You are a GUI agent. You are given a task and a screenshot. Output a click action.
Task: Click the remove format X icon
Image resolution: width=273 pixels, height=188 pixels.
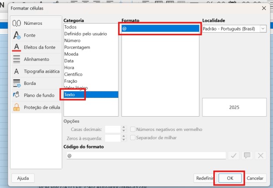tap(261, 155)
